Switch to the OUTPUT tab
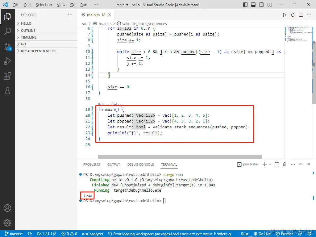316x237 pixels. (x=114, y=164)
